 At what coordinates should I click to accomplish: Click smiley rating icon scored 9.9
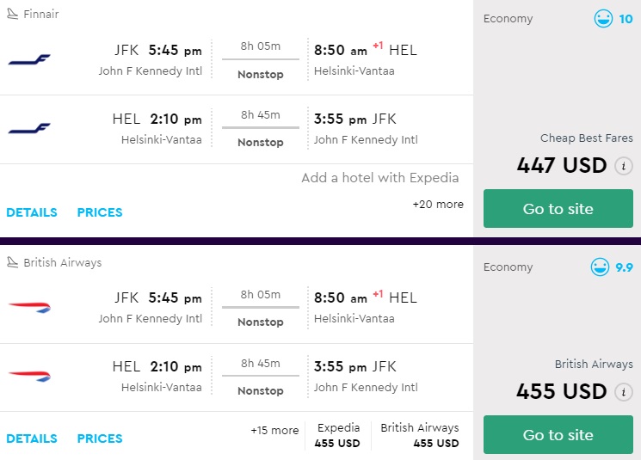click(x=600, y=267)
